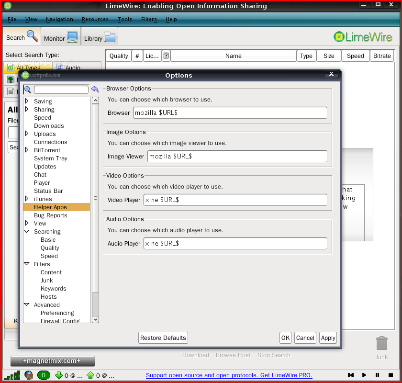
Task: Select Player in options tree
Action: point(42,183)
